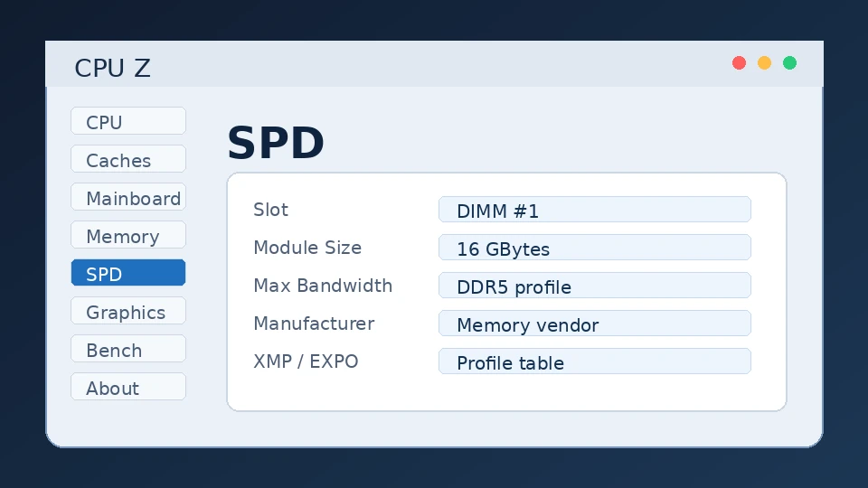
Task: Click the CPU Z window title
Action: (x=112, y=68)
